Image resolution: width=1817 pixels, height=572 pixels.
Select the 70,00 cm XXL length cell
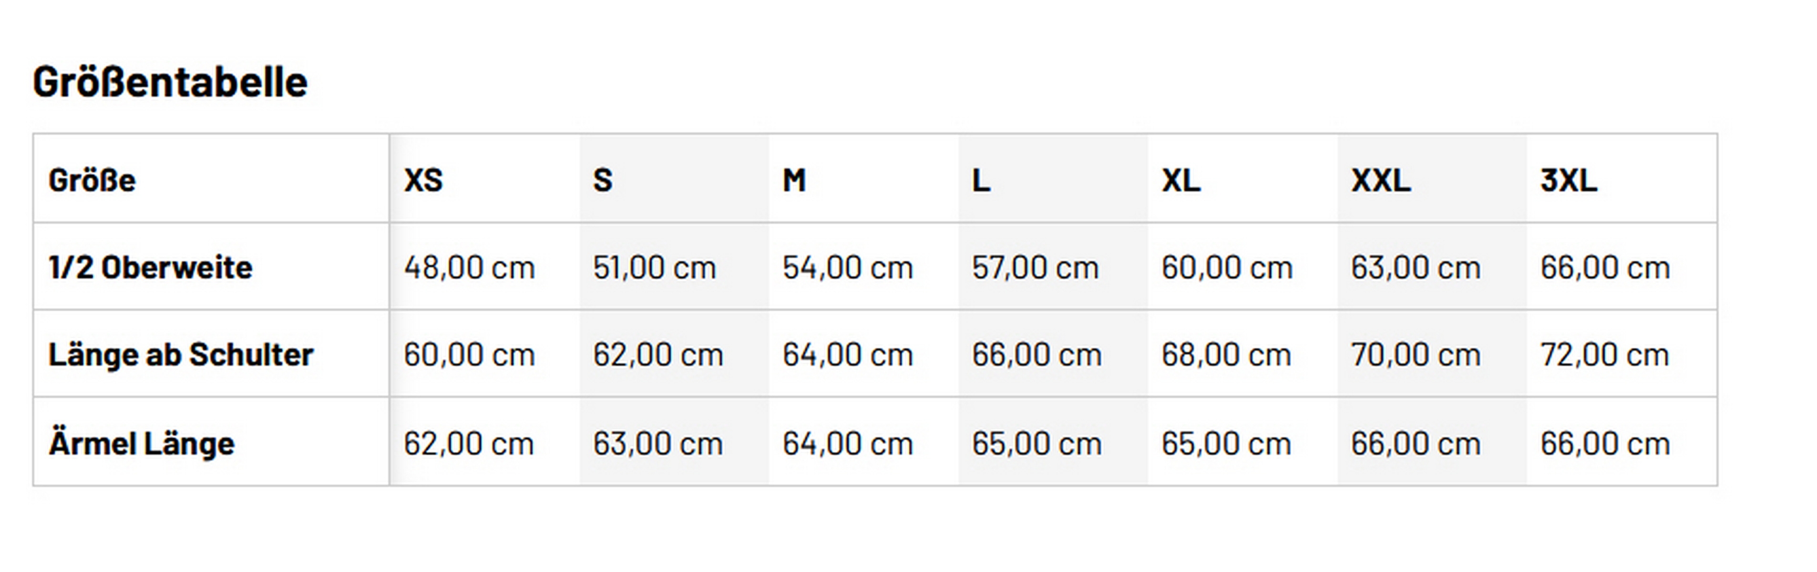point(1415,355)
